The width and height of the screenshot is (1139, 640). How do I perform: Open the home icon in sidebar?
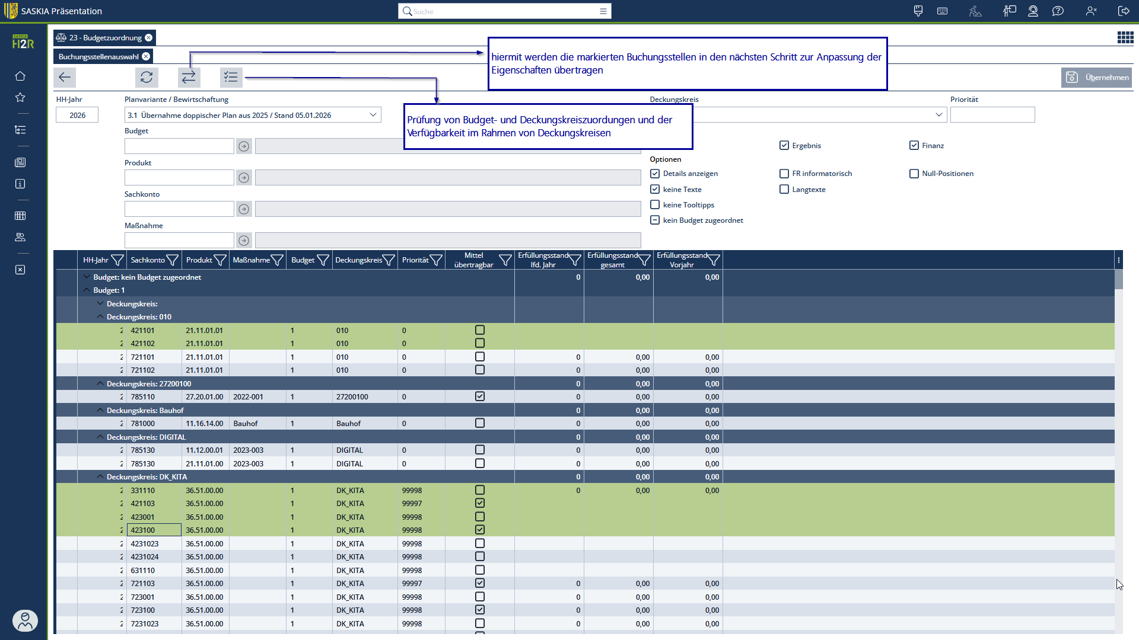pyautogui.click(x=20, y=76)
